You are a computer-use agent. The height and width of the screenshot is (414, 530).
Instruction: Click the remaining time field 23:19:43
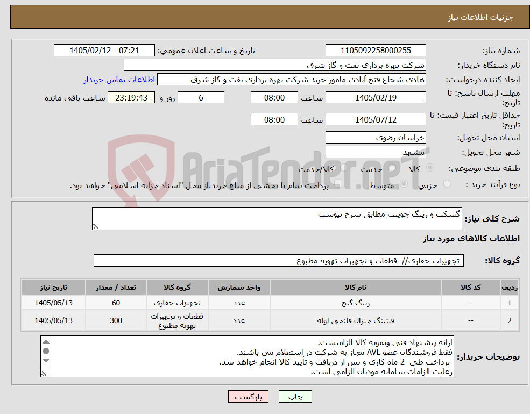(131, 98)
